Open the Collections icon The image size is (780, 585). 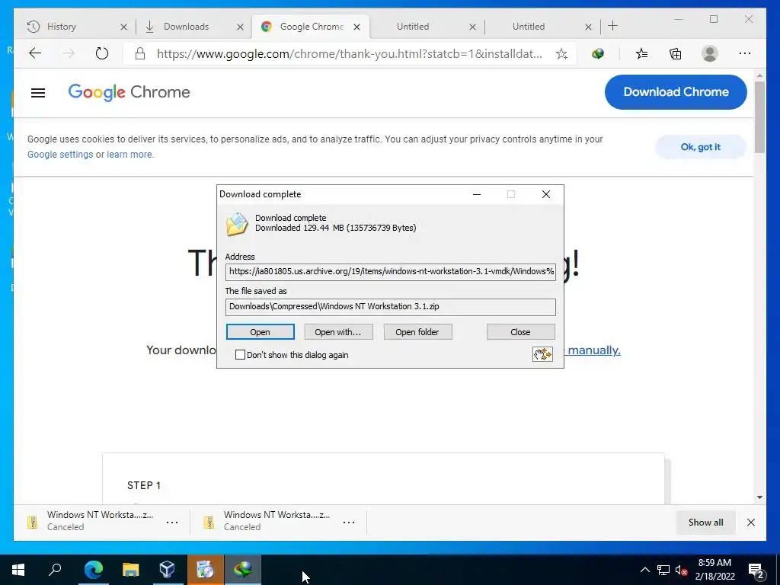point(676,54)
